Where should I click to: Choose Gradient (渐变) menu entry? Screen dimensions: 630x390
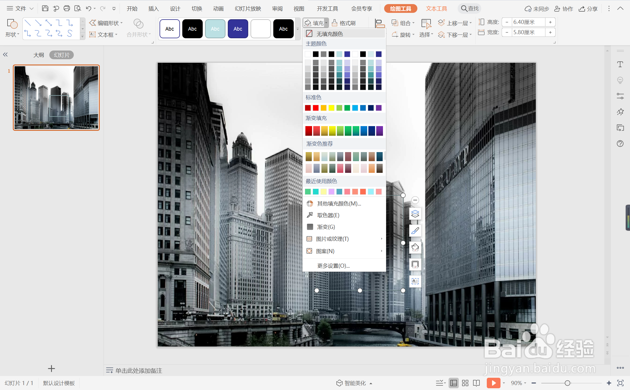click(x=326, y=227)
